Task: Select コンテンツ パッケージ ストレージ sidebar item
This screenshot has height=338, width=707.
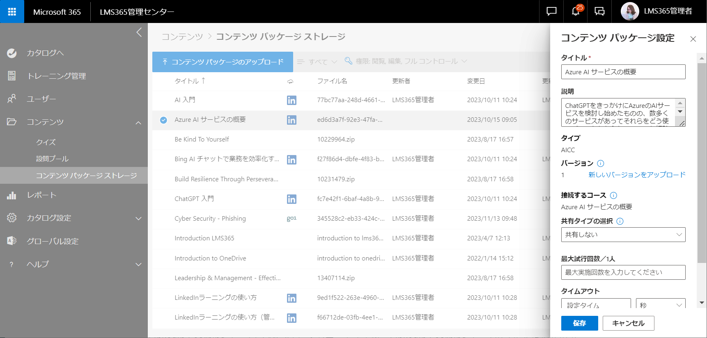Action: pyautogui.click(x=74, y=176)
